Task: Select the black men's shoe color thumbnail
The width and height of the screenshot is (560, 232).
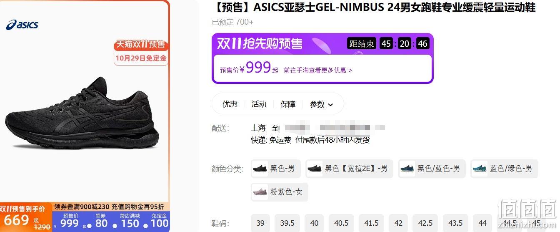Action: [260, 169]
